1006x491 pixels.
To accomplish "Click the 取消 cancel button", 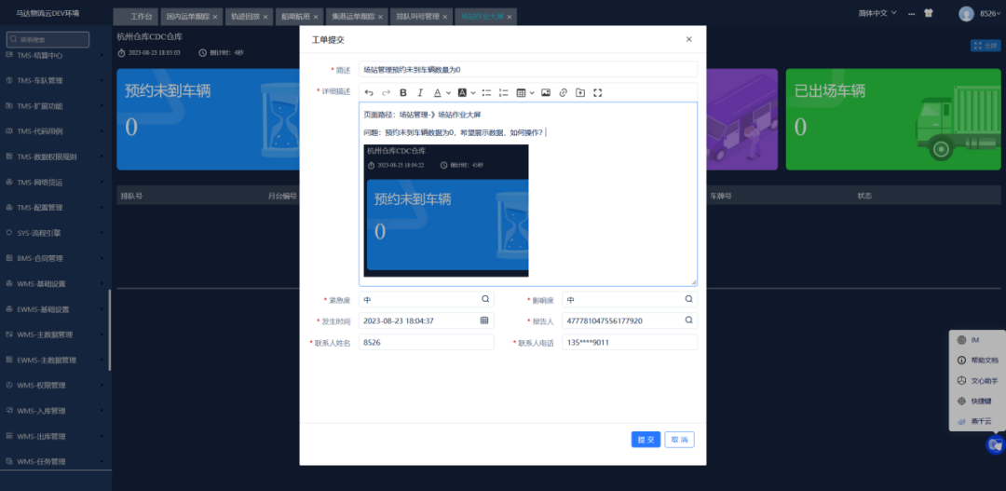I will pos(679,440).
